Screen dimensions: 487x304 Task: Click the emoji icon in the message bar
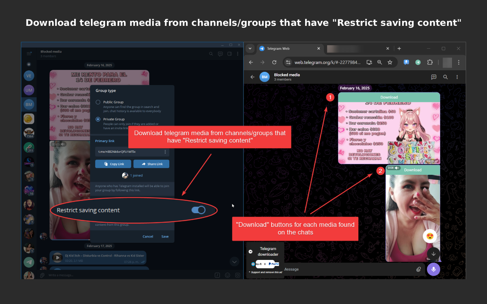pos(227,275)
